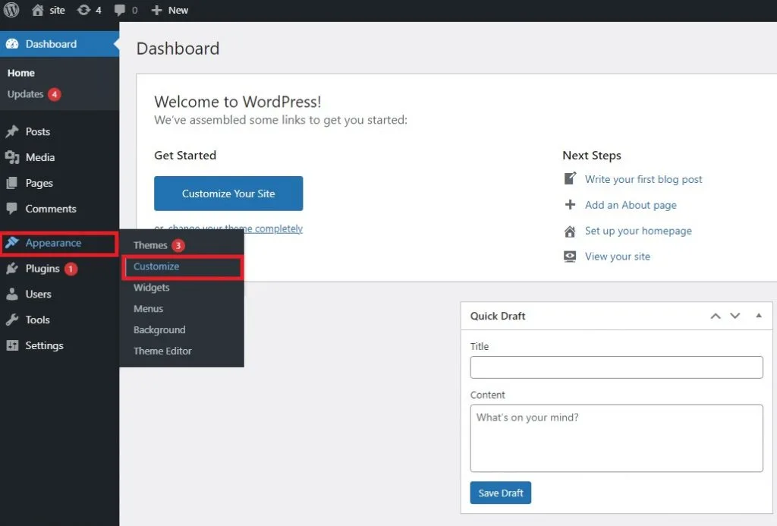
Task: Click the Pages icon in sidebar
Action: tap(12, 183)
